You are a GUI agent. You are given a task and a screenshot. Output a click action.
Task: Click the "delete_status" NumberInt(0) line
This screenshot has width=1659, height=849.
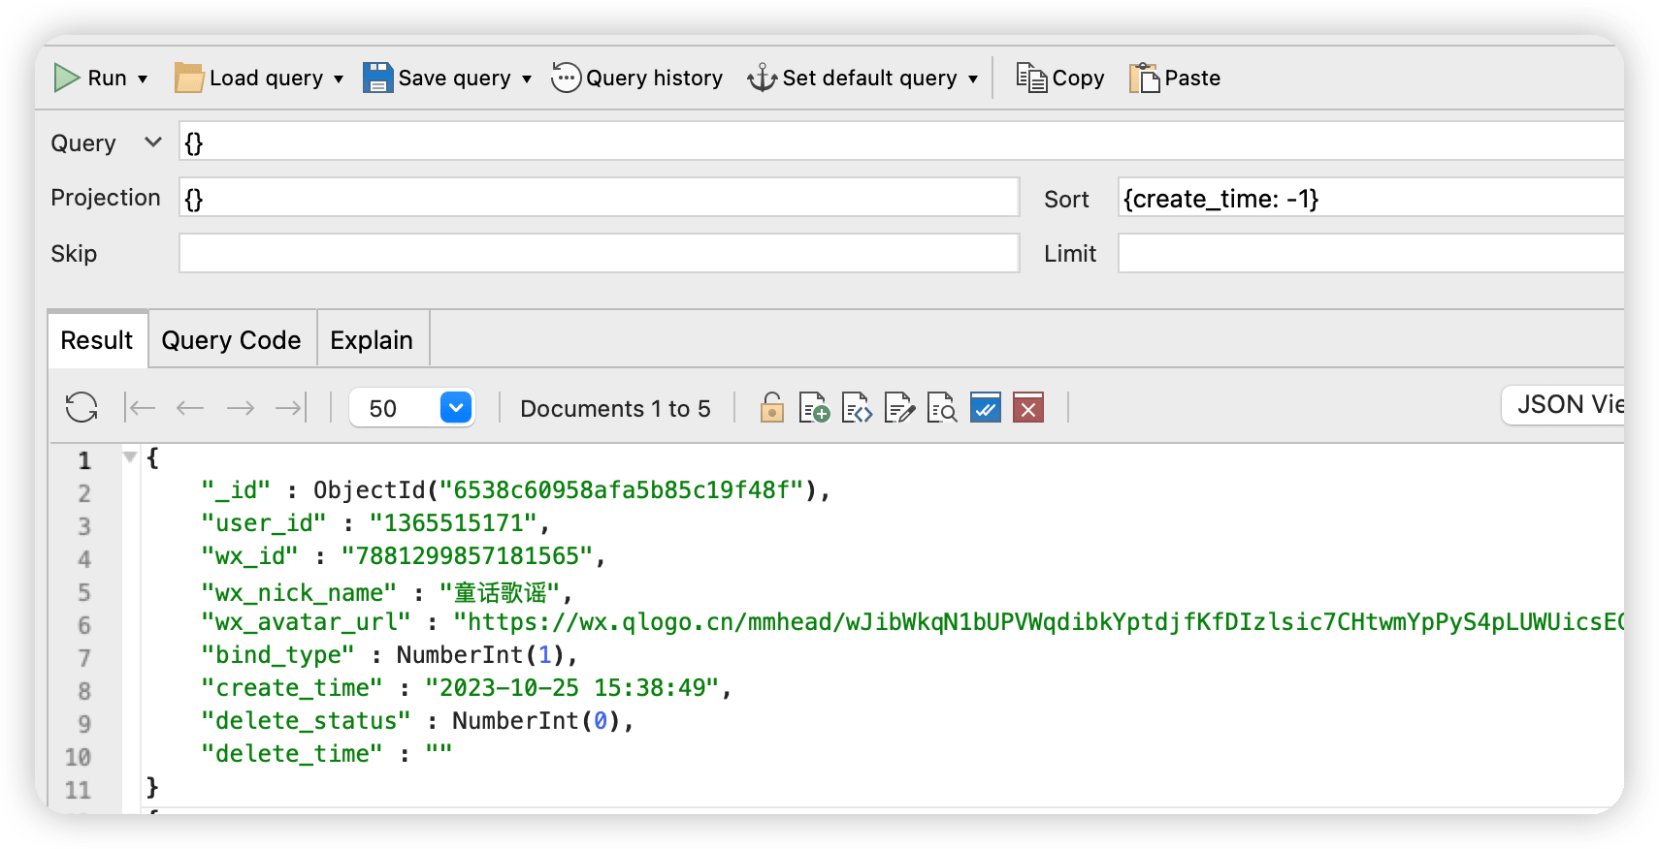click(417, 721)
